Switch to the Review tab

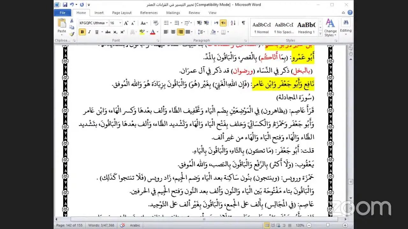click(194, 13)
